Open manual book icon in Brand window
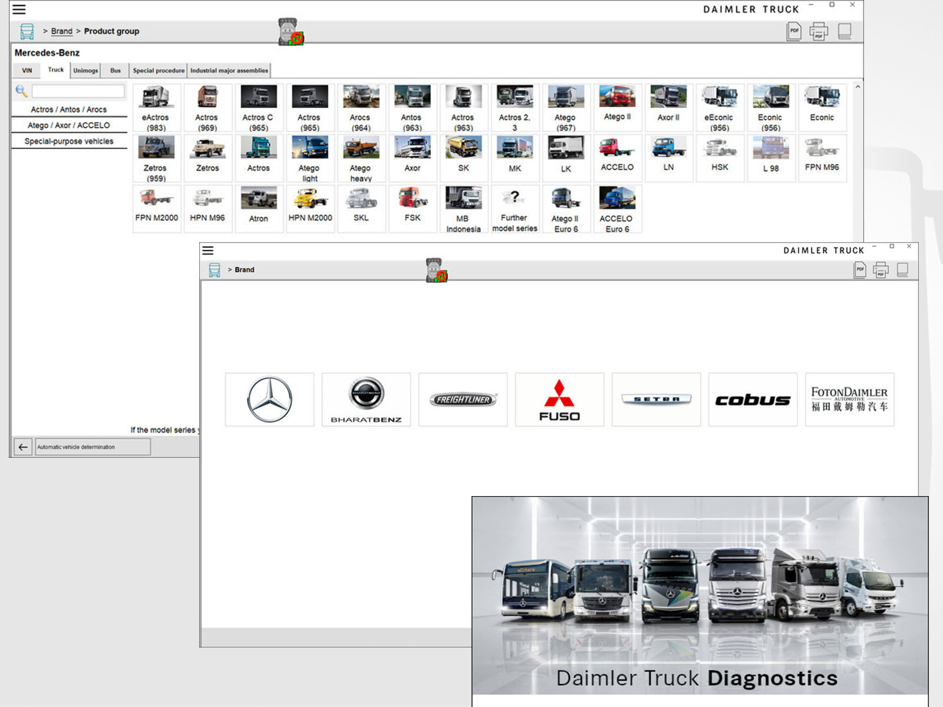 click(902, 270)
